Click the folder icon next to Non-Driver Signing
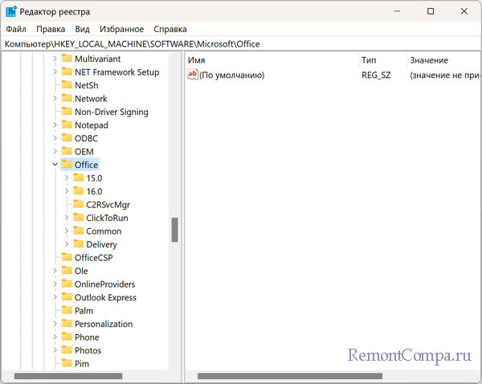The width and height of the screenshot is (482, 384). point(67,112)
